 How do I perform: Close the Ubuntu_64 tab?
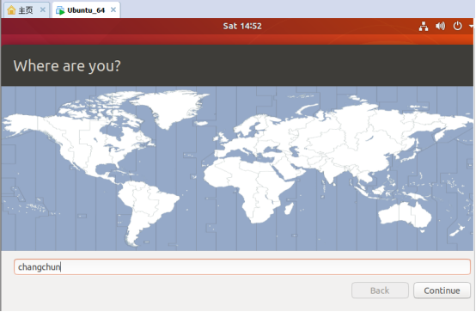coord(113,9)
